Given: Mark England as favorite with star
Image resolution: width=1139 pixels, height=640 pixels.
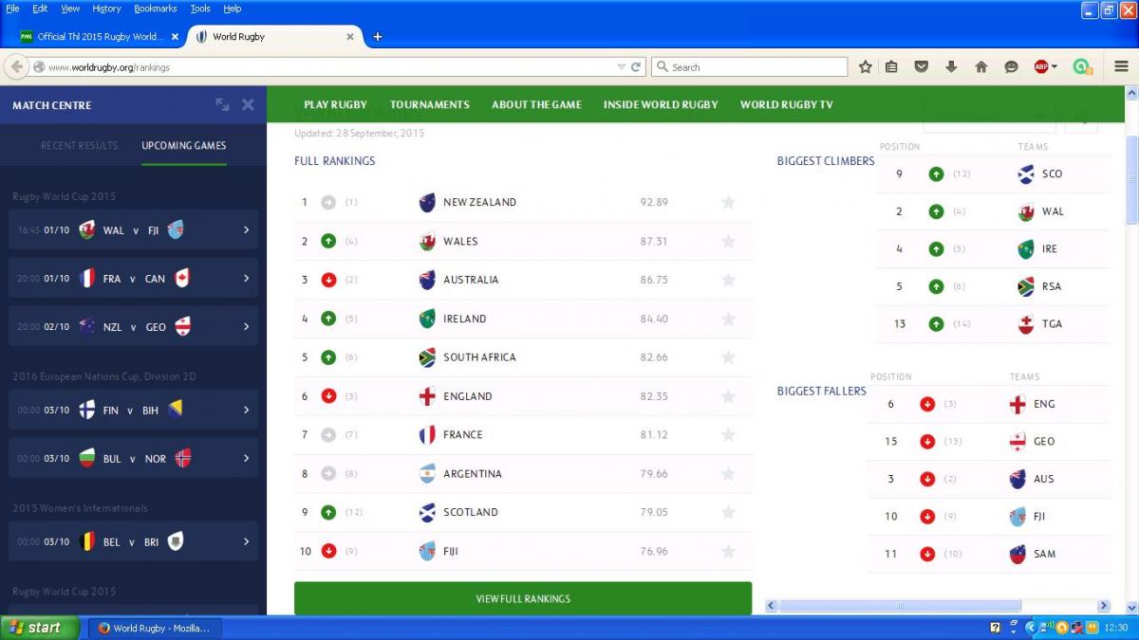Looking at the screenshot, I should (x=728, y=396).
